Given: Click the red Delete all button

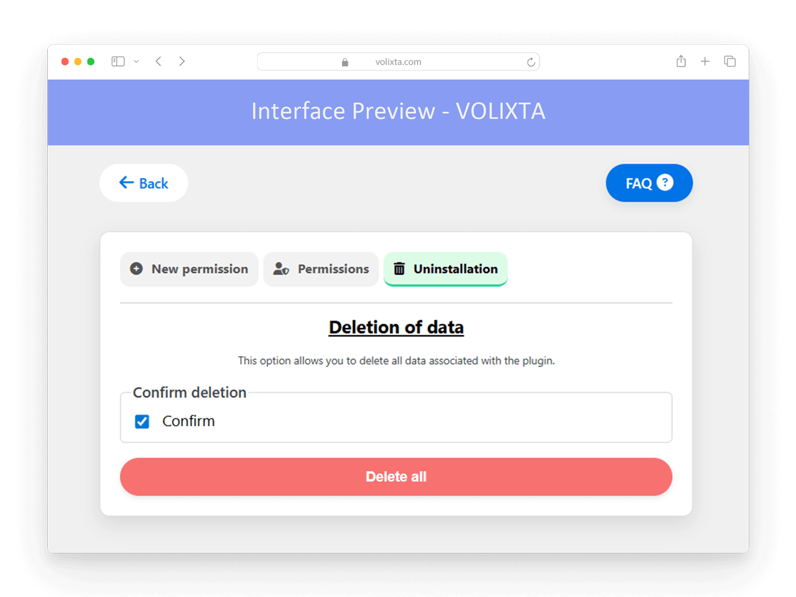Looking at the screenshot, I should click(x=396, y=477).
